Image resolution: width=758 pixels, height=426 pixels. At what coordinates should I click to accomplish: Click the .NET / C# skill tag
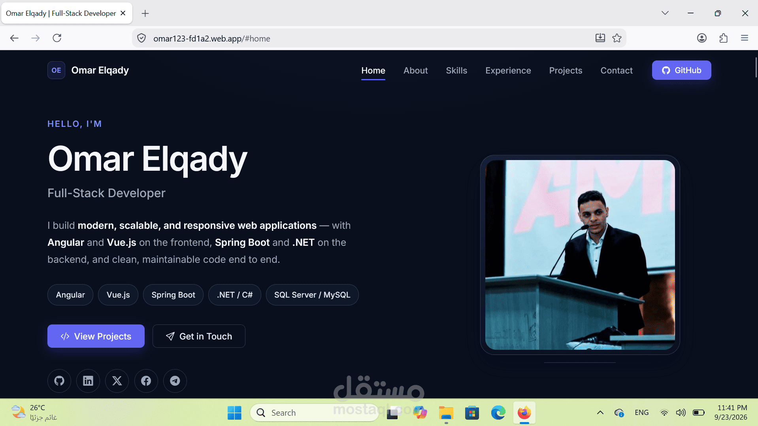tap(235, 295)
